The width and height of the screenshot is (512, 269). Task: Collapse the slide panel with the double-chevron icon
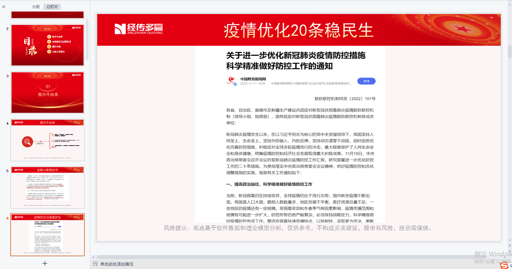tap(4, 7)
